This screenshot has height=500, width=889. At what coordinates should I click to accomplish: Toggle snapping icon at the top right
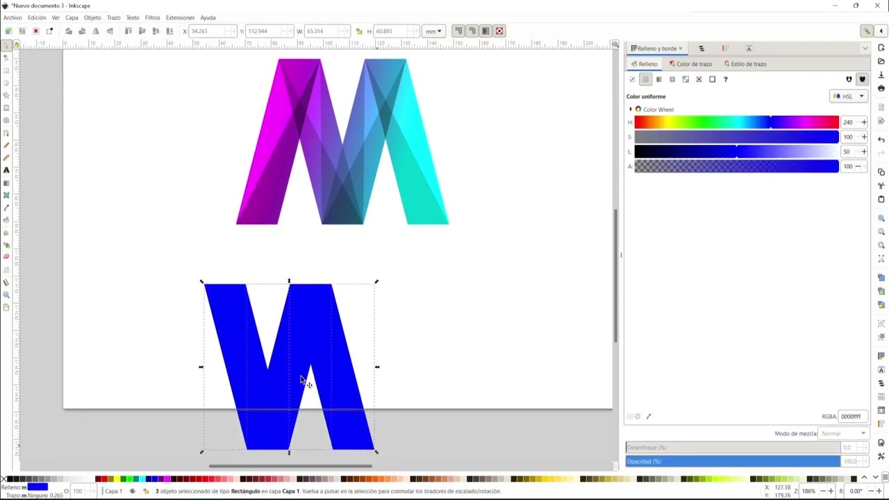867,31
